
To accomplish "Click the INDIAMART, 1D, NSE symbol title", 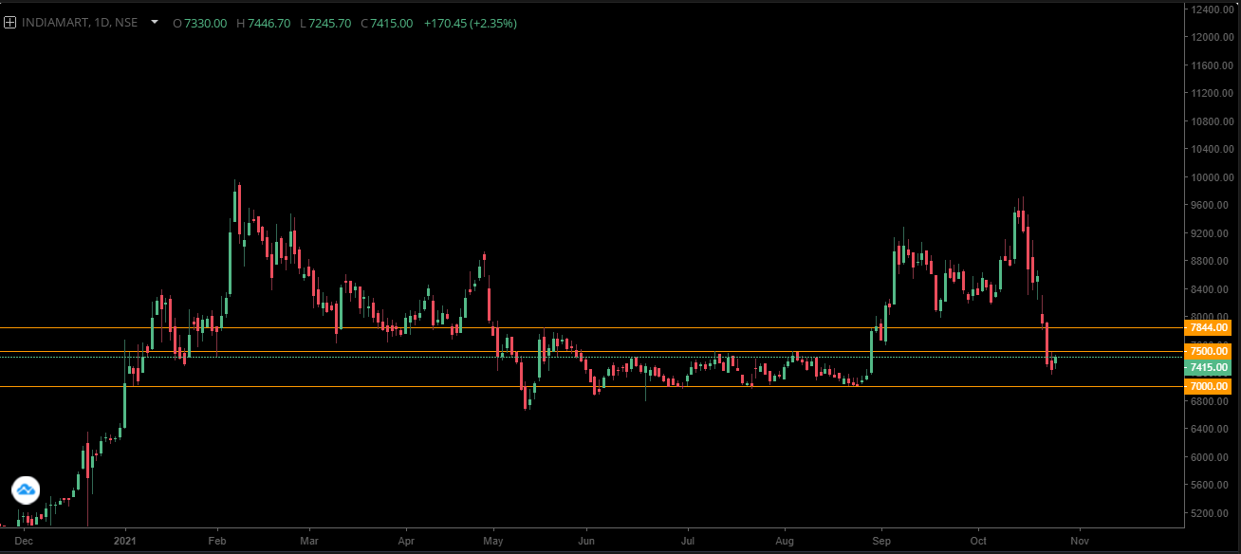I will 80,23.
